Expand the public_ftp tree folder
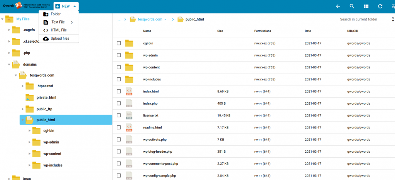The height and width of the screenshot is (180, 395). pyautogui.click(x=23, y=109)
